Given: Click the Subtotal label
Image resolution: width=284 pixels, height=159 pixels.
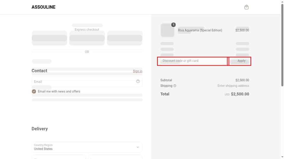Looking at the screenshot, I should coord(166,80).
